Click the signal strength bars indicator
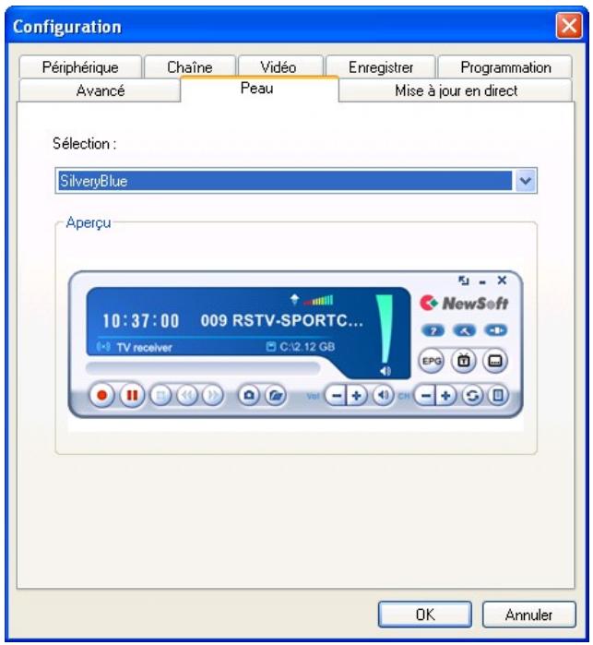This screenshot has width=593, height=645. [x=318, y=301]
